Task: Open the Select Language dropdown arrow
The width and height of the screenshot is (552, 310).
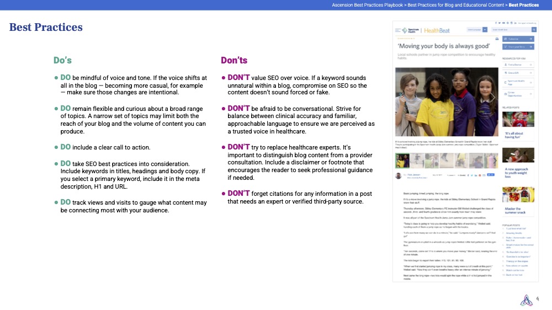Action: click(484, 29)
